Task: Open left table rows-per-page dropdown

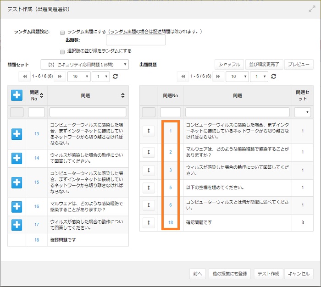Action: (x=78, y=77)
